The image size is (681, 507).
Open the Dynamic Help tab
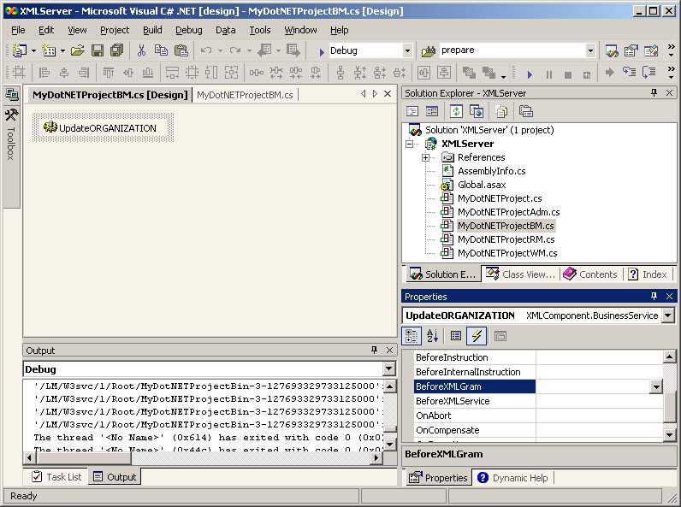pos(513,478)
